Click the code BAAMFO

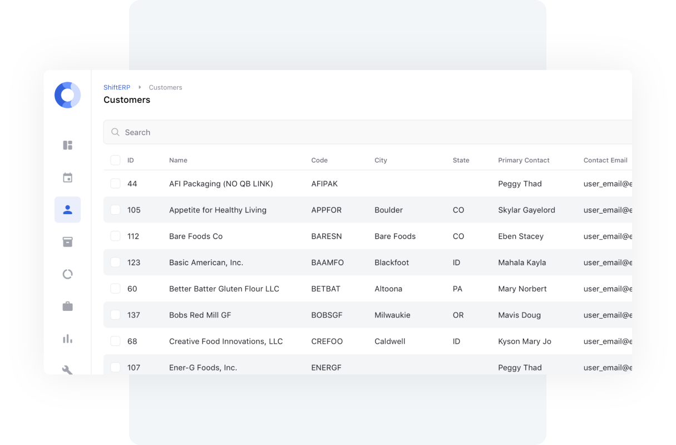[x=328, y=263]
